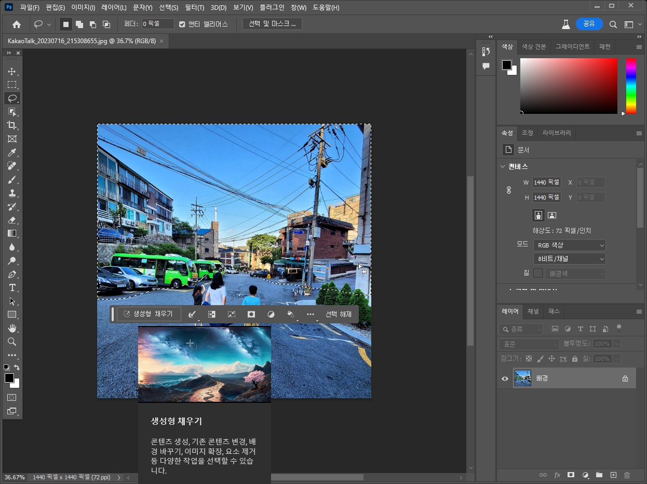The image size is (647, 484).
Task: Toggle lock transparent pixels icon
Action: coord(529,359)
